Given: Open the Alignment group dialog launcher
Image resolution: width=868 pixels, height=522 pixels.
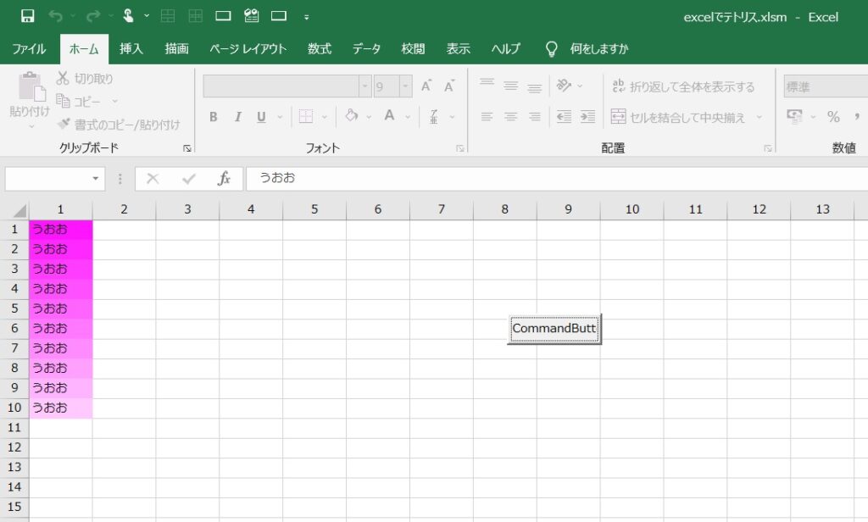Looking at the screenshot, I should 768,148.
